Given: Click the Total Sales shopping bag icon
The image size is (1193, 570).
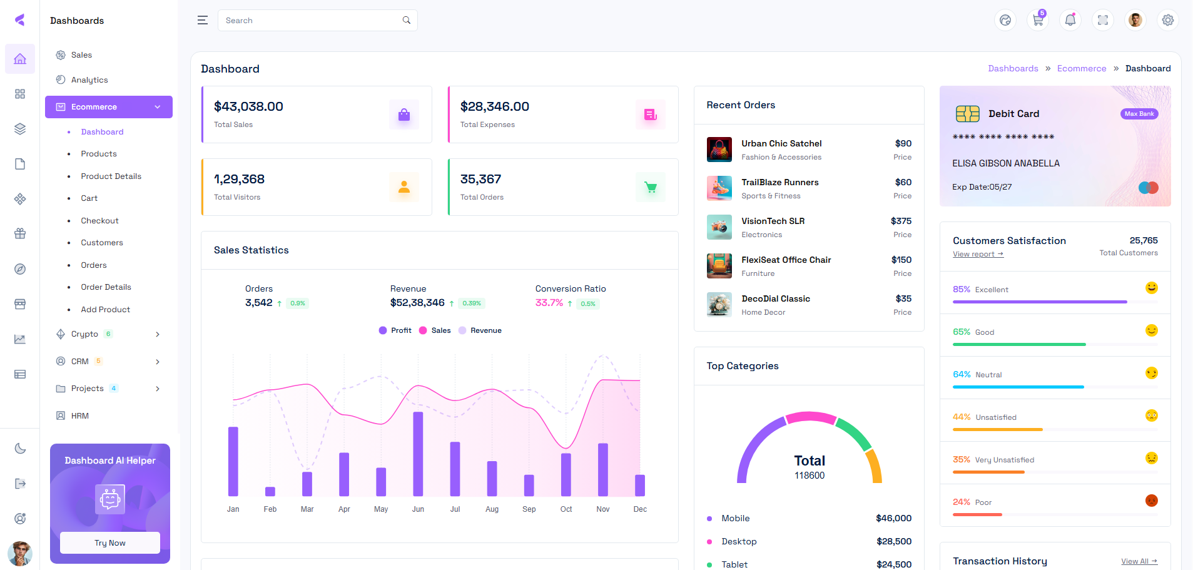Looking at the screenshot, I should coord(404,115).
